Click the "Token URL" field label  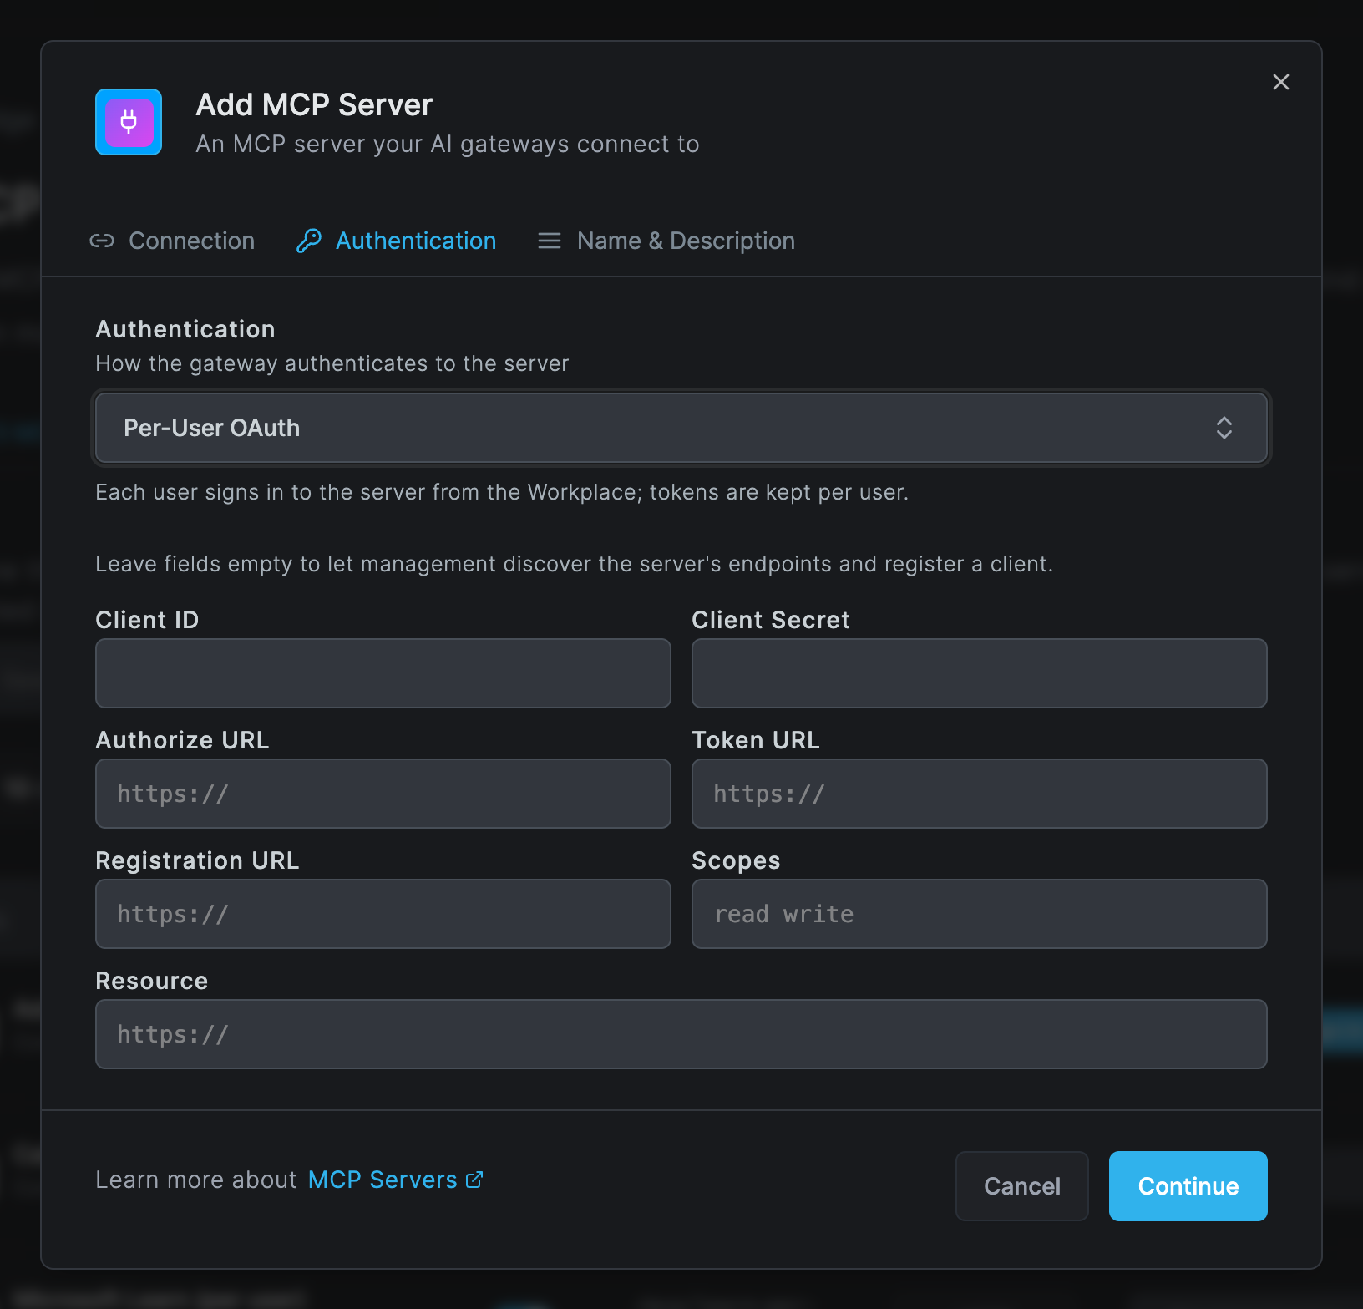pos(756,740)
